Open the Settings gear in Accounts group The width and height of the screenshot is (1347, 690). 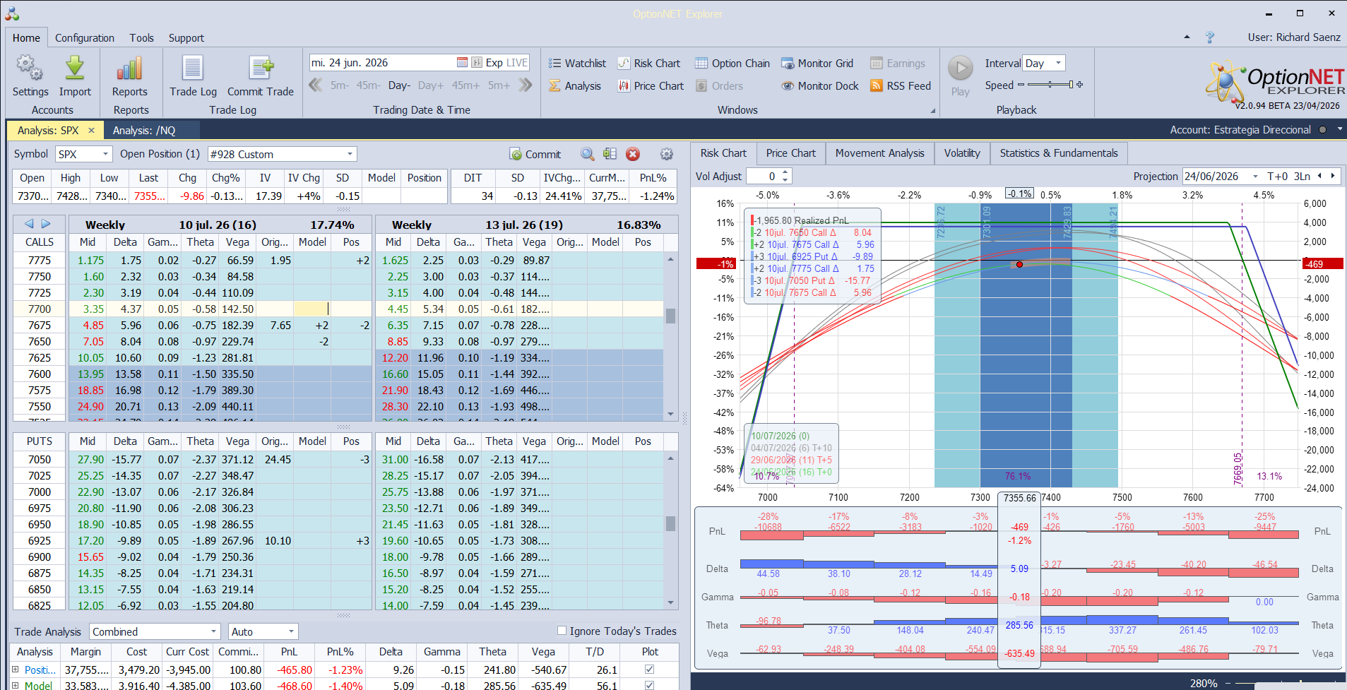coord(30,69)
